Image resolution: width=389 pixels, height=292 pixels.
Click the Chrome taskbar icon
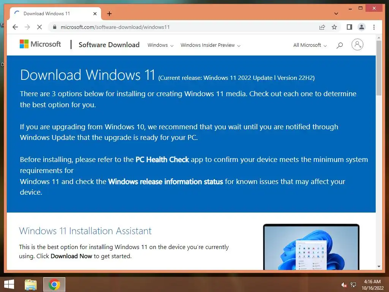point(54,284)
